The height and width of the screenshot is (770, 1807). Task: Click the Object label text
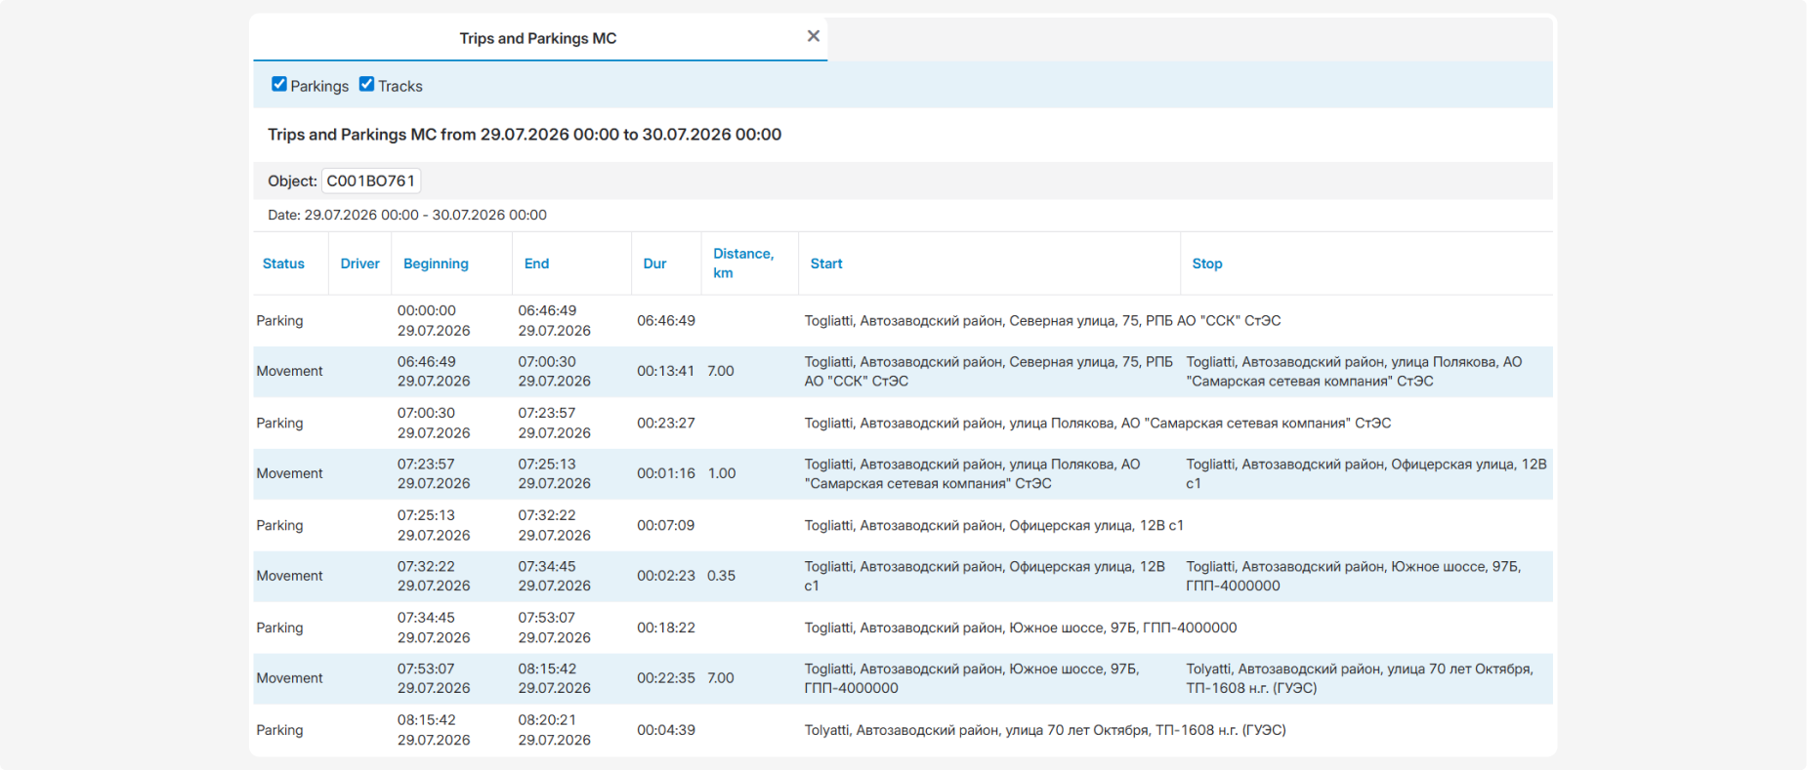tap(292, 181)
